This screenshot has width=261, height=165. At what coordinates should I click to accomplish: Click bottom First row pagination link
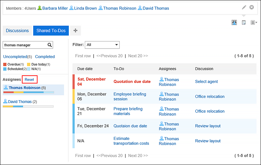pos(83,156)
